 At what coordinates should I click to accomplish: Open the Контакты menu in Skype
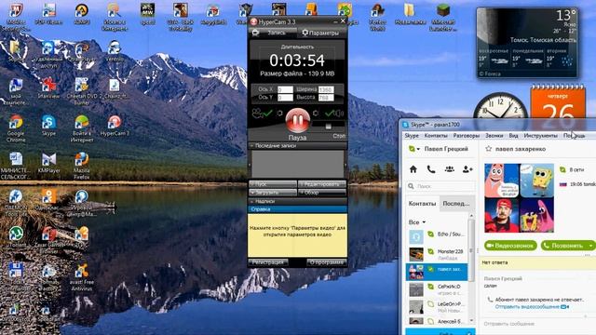[x=436, y=136]
